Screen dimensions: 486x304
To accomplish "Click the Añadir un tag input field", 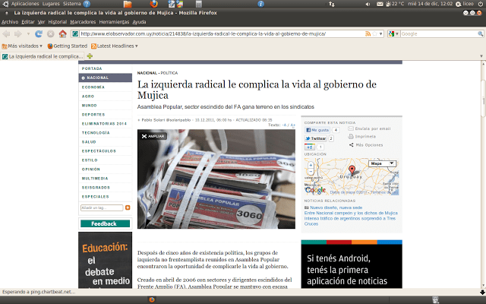I will point(101,207).
